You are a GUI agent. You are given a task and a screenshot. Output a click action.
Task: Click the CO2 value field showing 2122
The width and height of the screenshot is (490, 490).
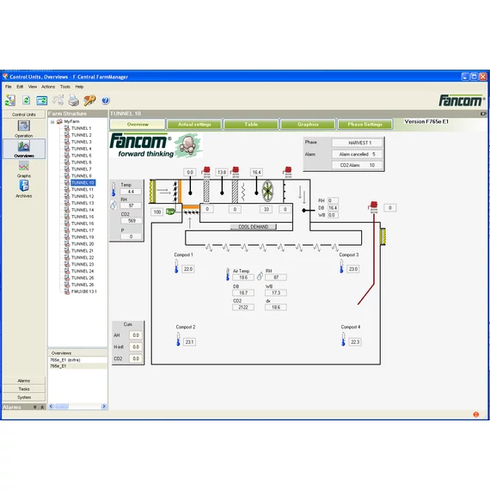[x=243, y=307]
